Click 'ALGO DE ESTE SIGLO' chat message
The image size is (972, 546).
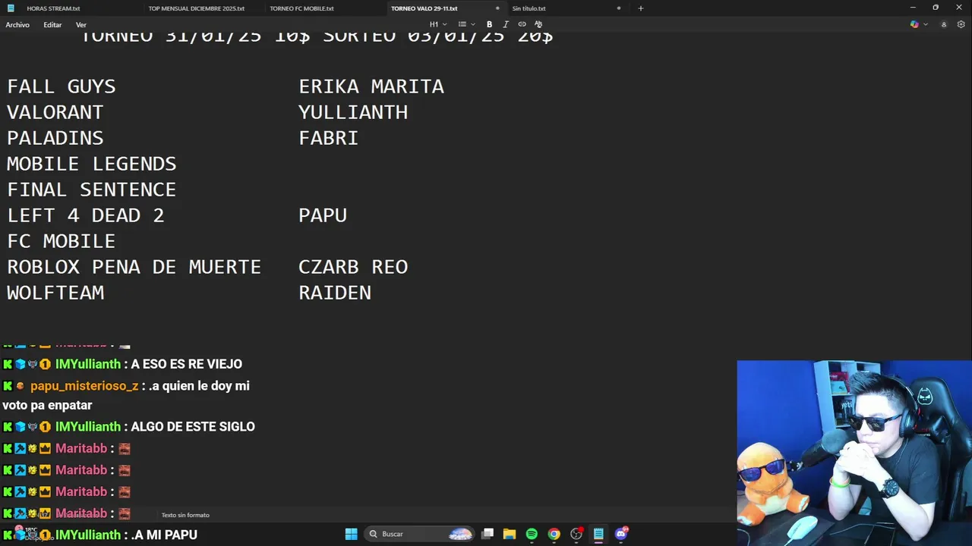(193, 427)
